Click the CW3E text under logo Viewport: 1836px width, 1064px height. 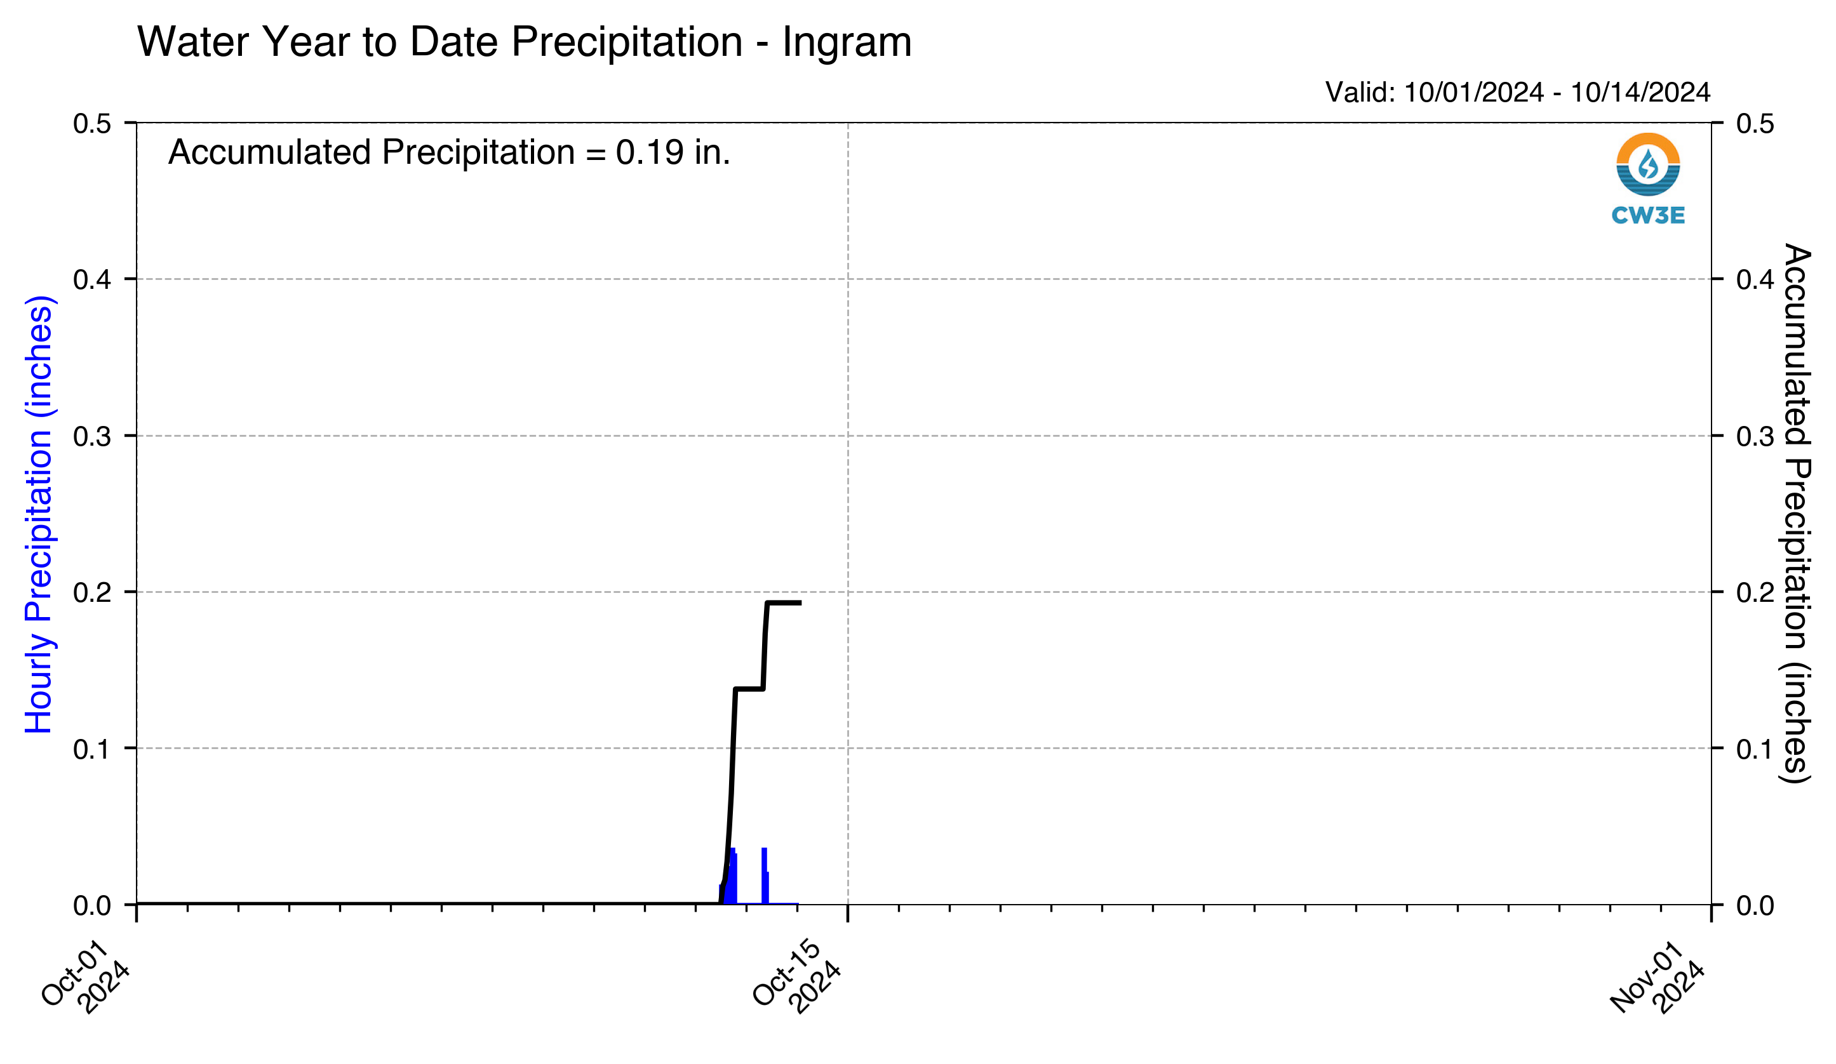(1647, 216)
